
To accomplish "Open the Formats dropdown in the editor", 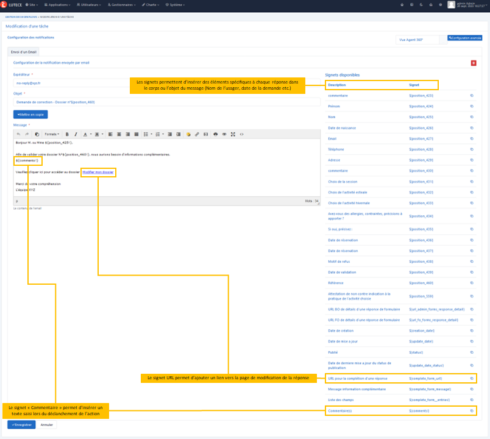I will point(52,134).
